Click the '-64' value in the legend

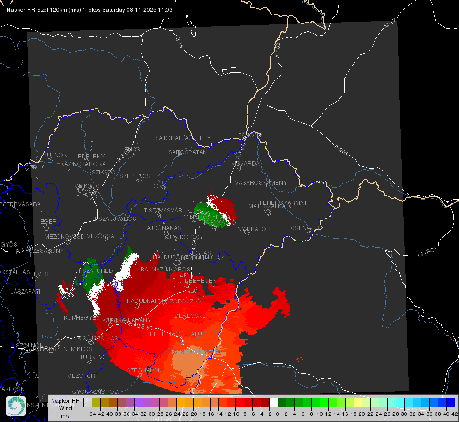pos(91,414)
